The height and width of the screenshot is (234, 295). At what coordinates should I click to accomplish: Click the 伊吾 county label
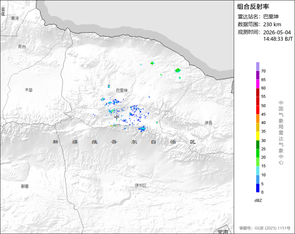(209, 123)
